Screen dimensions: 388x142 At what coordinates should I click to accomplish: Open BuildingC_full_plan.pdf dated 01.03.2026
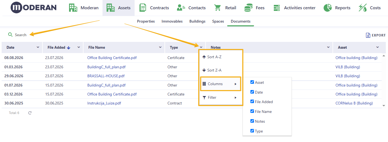coord(106,67)
